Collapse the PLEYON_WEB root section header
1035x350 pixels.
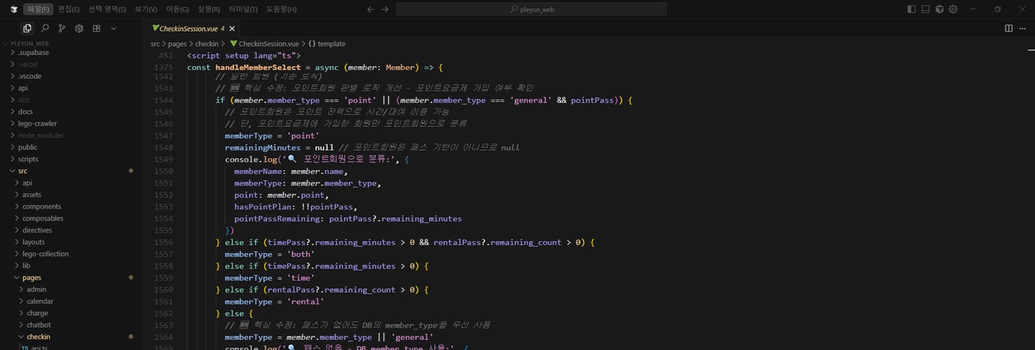71,43
